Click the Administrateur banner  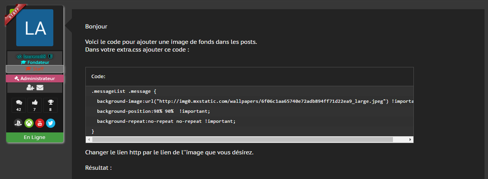pyautogui.click(x=35, y=79)
